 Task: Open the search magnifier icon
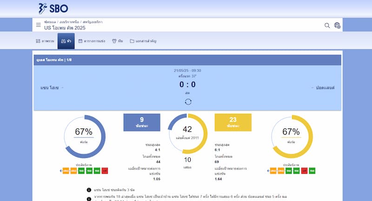327,26
